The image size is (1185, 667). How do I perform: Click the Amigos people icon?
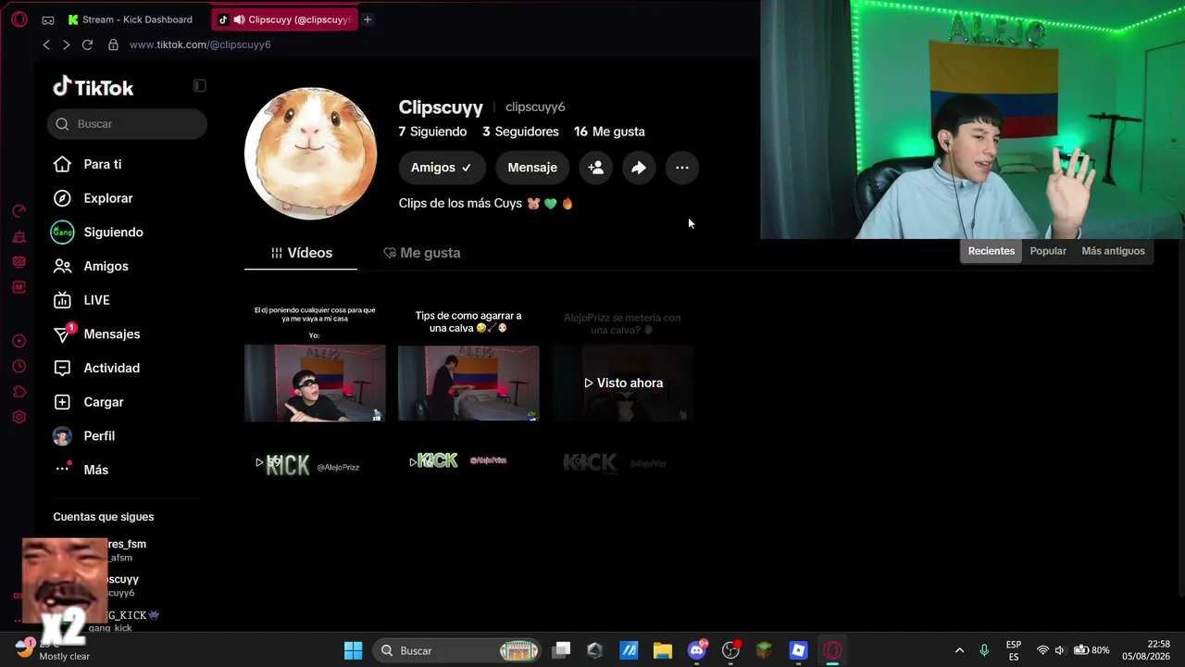click(62, 266)
